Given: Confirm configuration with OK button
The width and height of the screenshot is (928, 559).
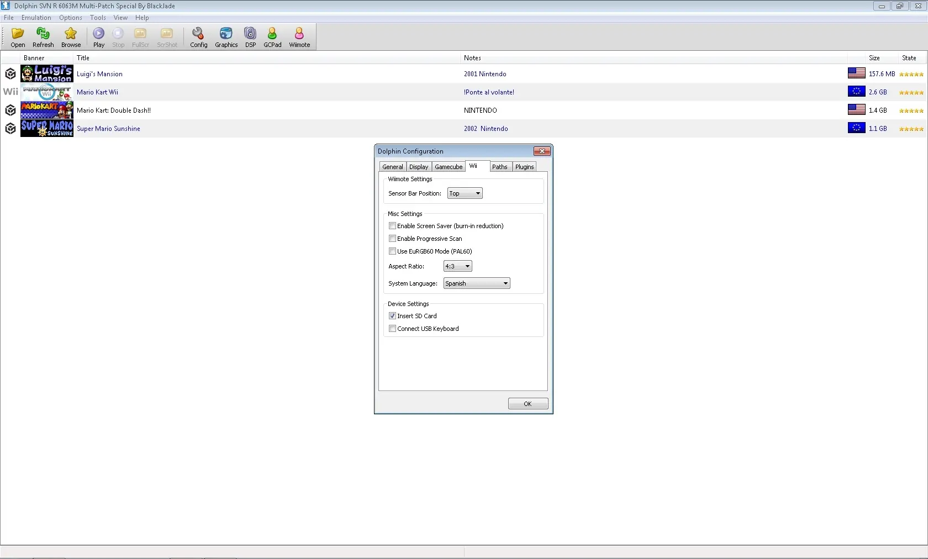Looking at the screenshot, I should (528, 404).
